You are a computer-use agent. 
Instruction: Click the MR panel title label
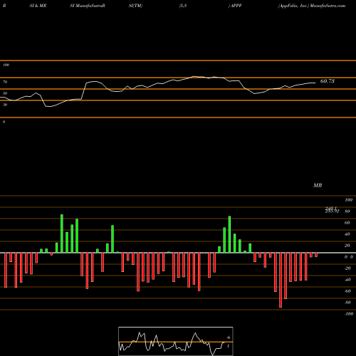[x=318, y=185]
